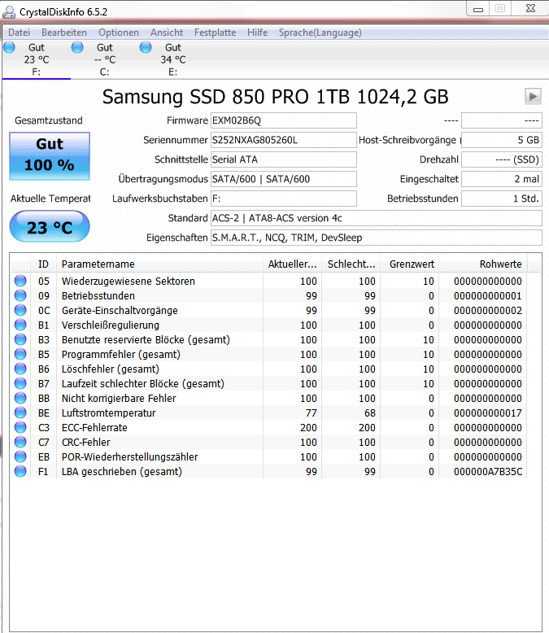Click the Übertragungsmodus SATA/600 field
The height and width of the screenshot is (633, 549).
tap(284, 179)
